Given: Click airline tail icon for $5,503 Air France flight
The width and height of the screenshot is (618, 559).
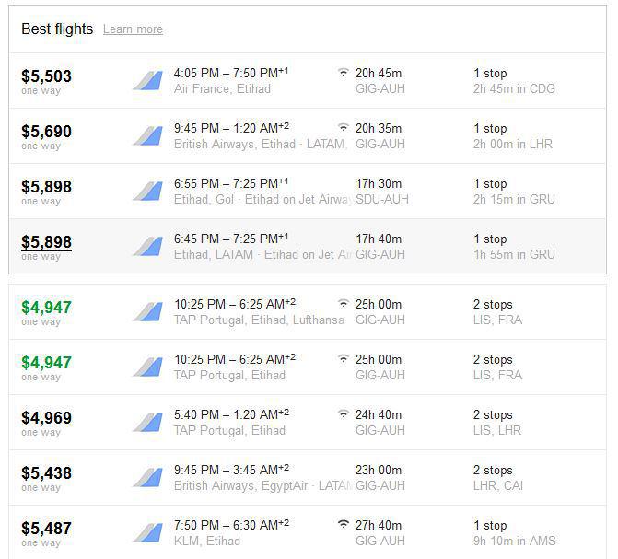Looking at the screenshot, I should click(x=147, y=81).
